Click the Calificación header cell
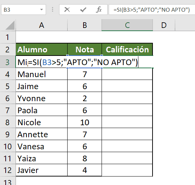Viewport: 195px width, 185px height. 127,50
